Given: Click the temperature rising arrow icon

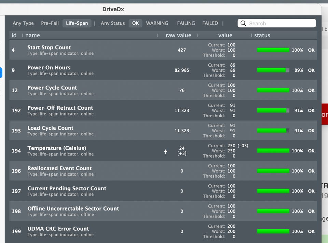Looking at the screenshot, I should click(x=165, y=152).
